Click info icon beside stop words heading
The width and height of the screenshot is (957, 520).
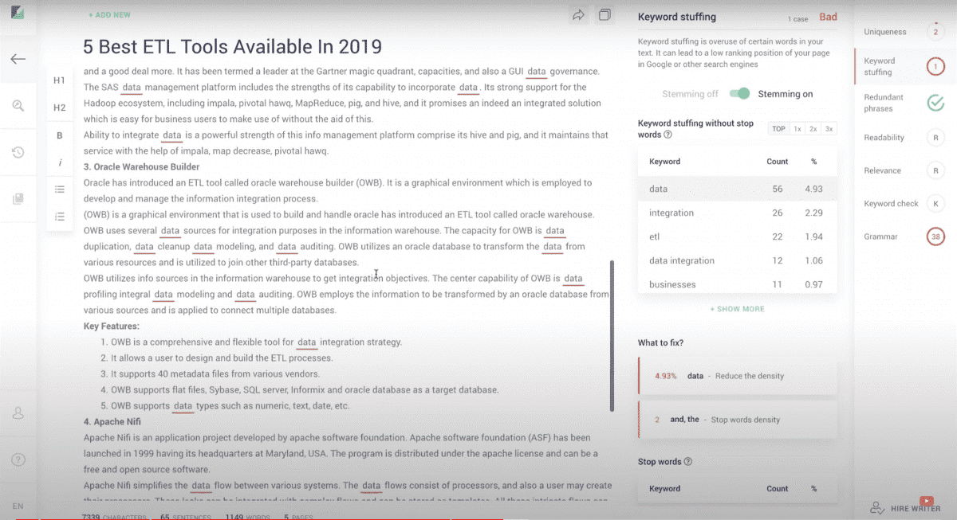(x=668, y=135)
